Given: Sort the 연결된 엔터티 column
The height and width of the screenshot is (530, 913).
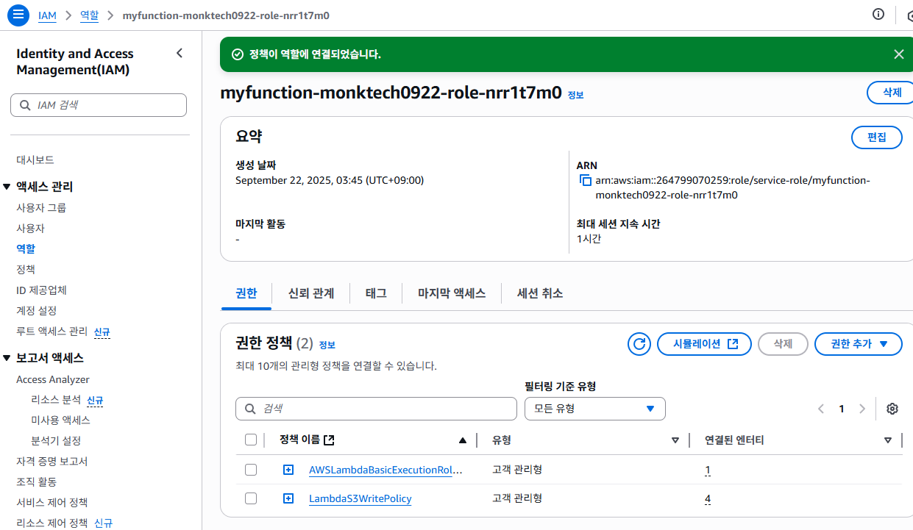Looking at the screenshot, I should (887, 440).
